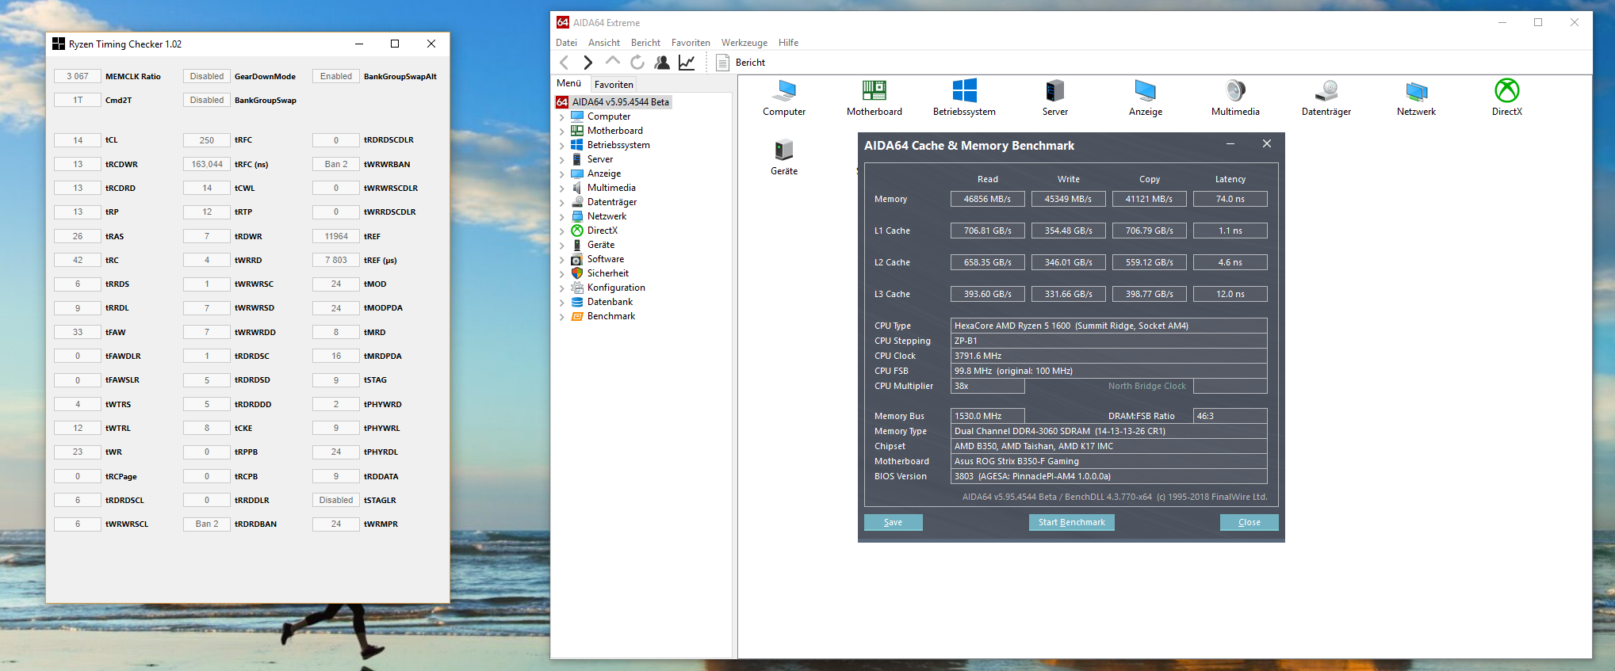The width and height of the screenshot is (1615, 671).
Task: Open the Multimedia large icon in main pane
Action: coord(1235,97)
